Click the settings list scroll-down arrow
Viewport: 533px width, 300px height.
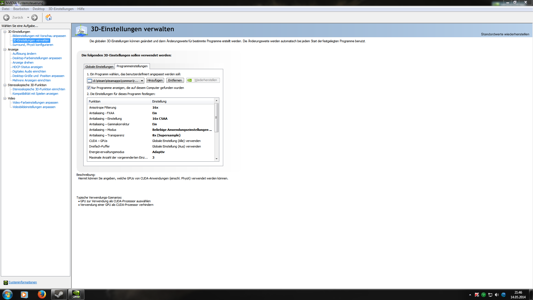coord(217,159)
